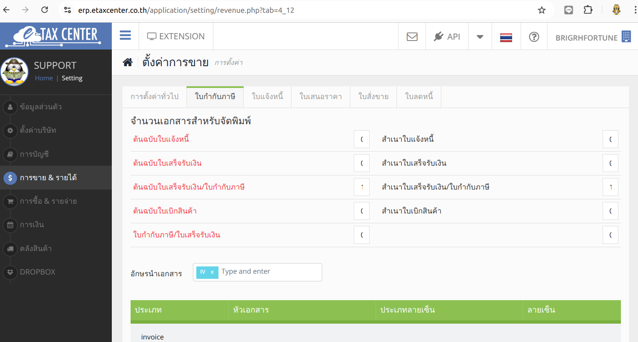Click the ประเภท column header
This screenshot has width=638, height=342.
179,310
